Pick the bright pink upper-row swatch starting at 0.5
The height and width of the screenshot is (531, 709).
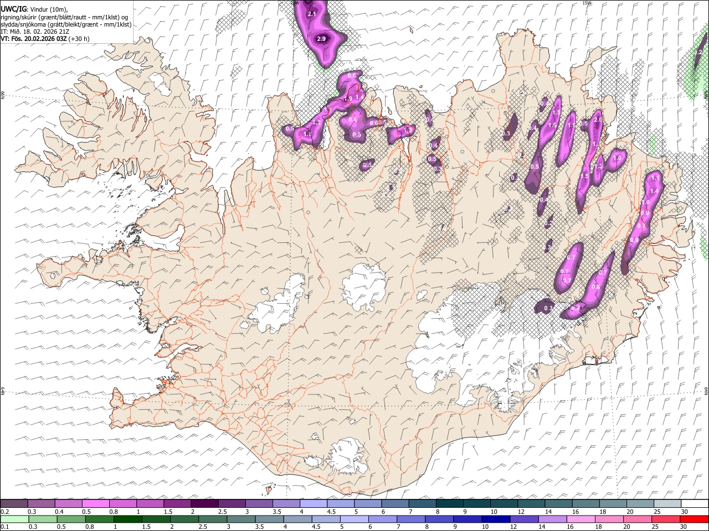coord(96,503)
